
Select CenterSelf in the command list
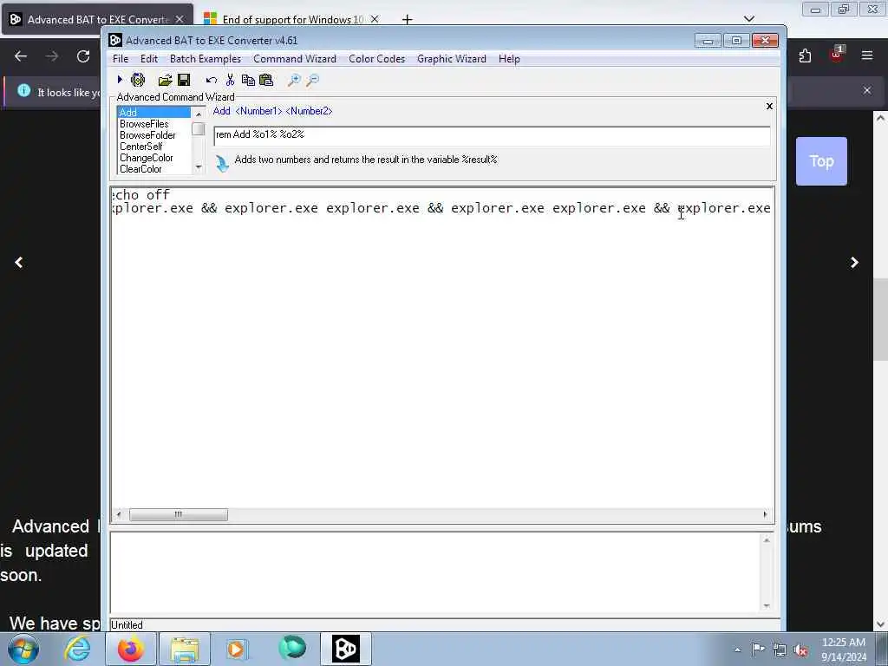[153, 146]
